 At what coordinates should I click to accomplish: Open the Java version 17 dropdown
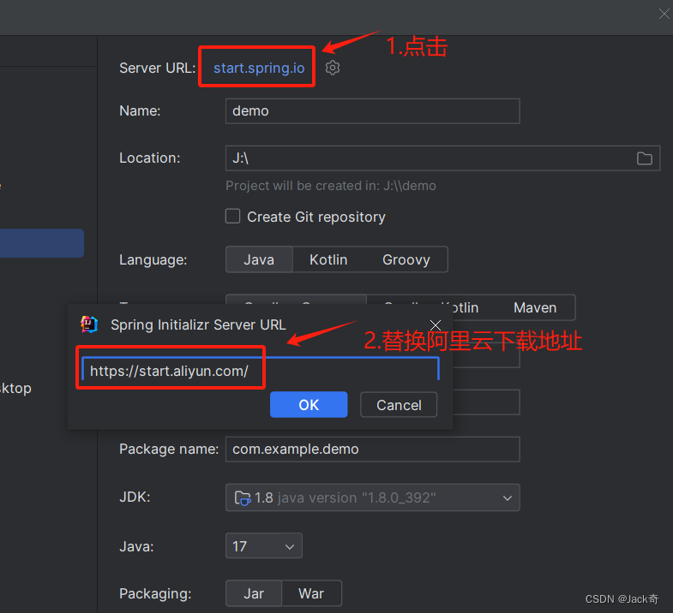[x=263, y=545]
